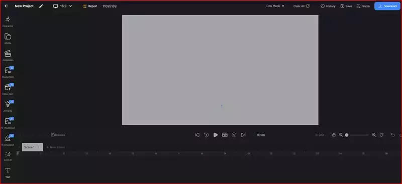Undo the last action

click(x=392, y=135)
